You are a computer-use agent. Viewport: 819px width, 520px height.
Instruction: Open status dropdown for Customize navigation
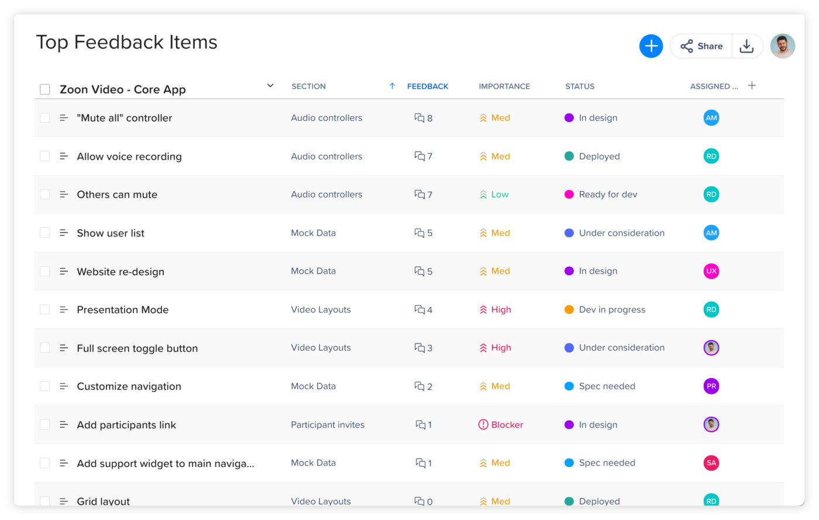click(607, 386)
